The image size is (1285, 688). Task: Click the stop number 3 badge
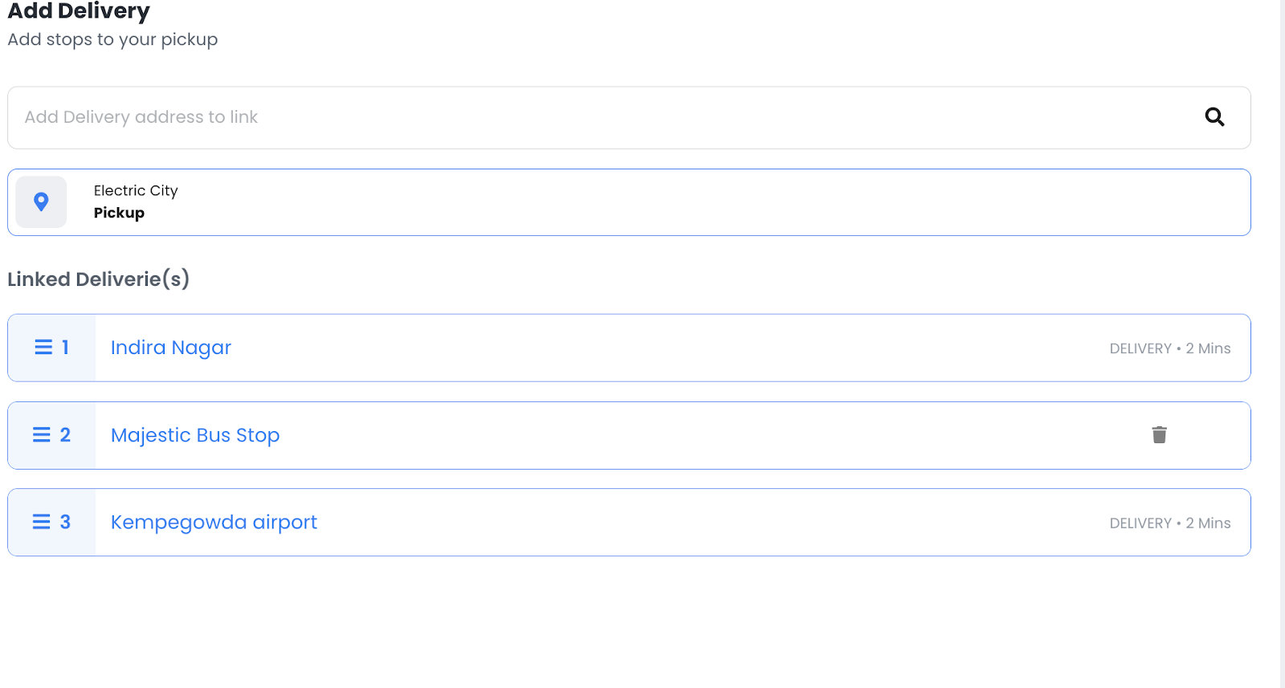66,522
